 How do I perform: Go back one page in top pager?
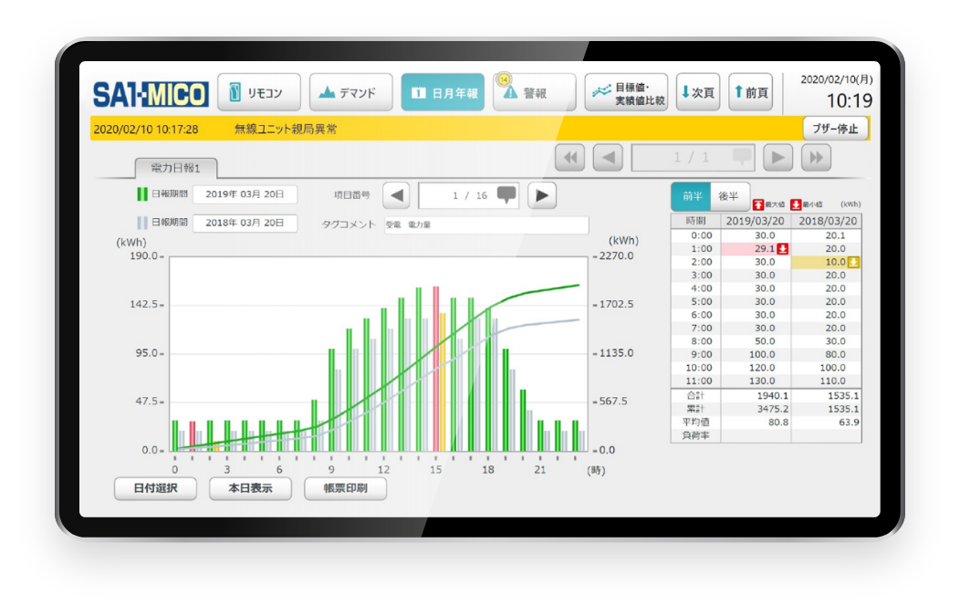pyautogui.click(x=608, y=157)
